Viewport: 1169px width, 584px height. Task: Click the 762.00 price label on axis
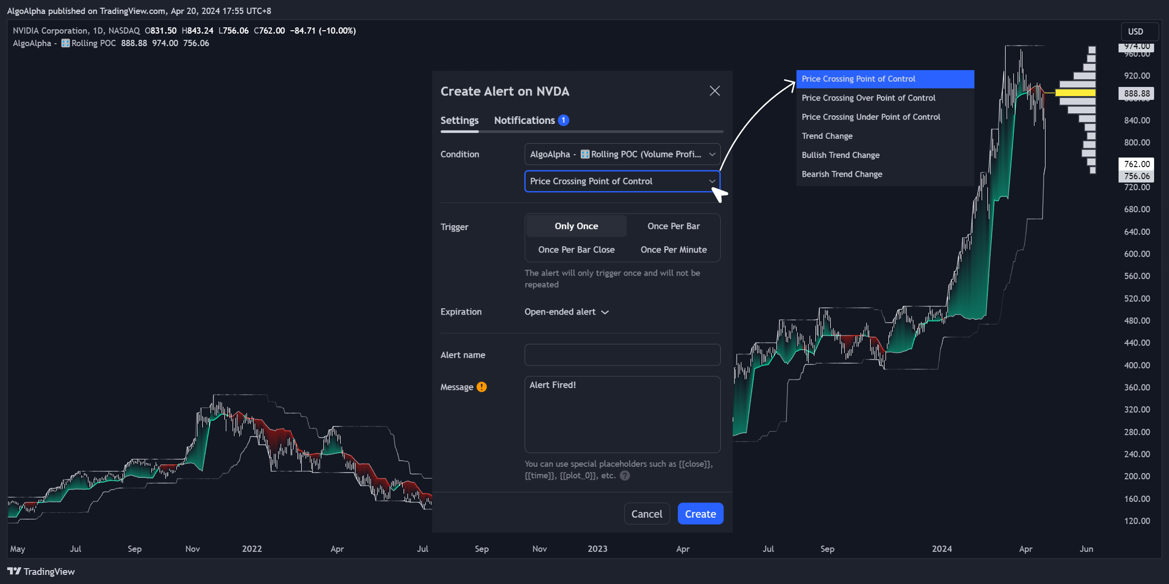(1136, 164)
